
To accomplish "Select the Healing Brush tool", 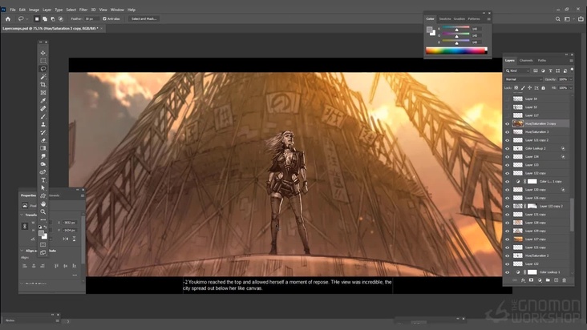I will pos(43,108).
